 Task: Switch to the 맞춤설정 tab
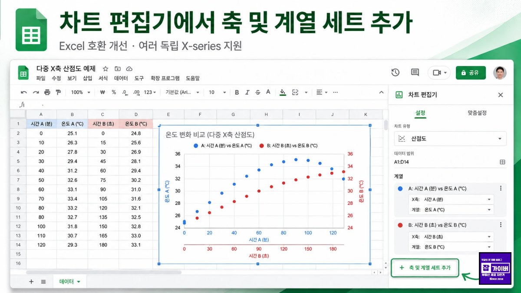pyautogui.click(x=477, y=112)
